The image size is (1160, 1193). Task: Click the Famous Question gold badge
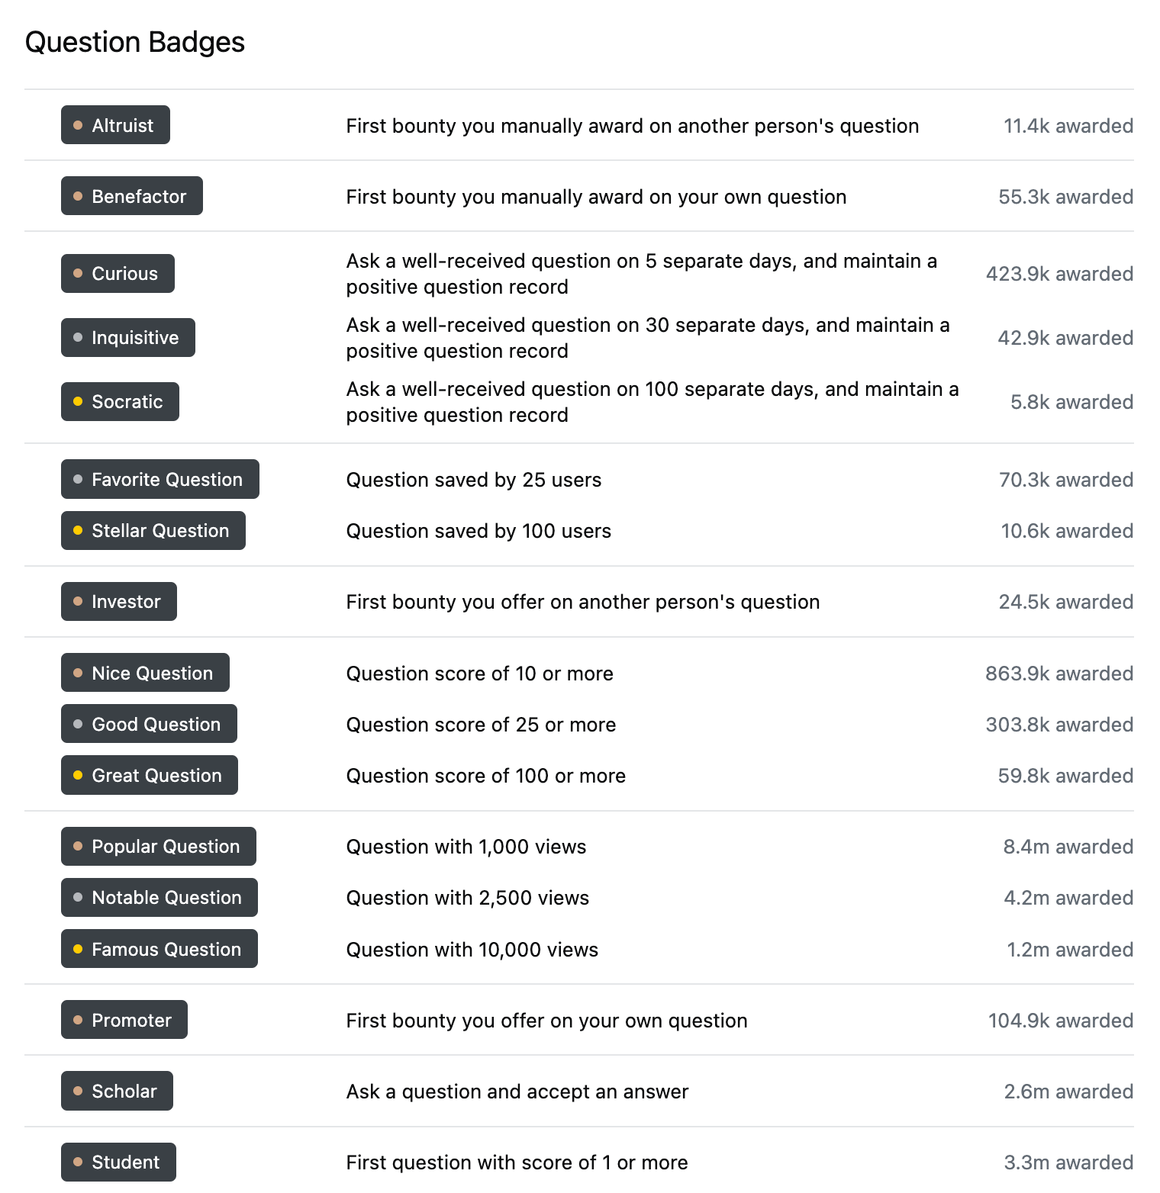point(159,949)
